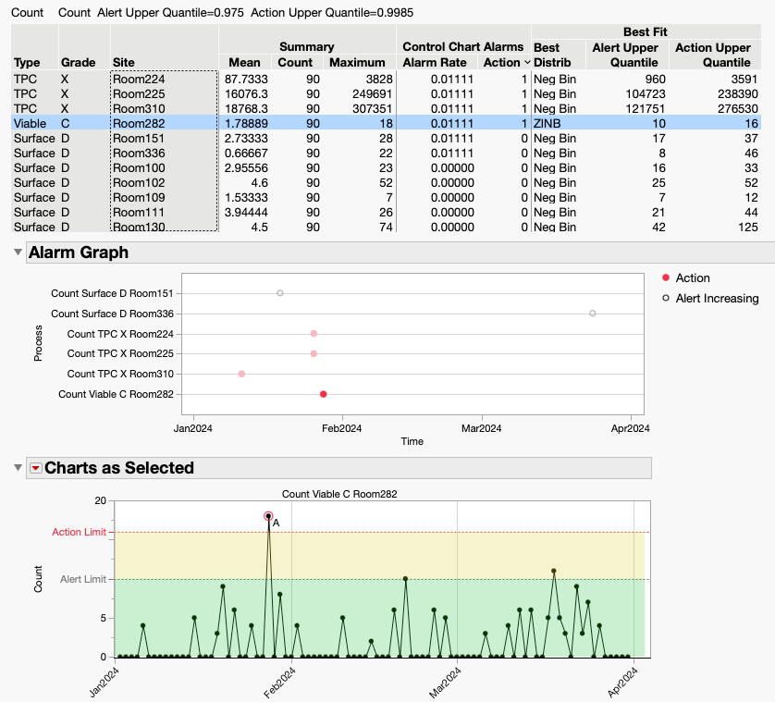Image resolution: width=775 pixels, height=702 pixels.
Task: Click the mean value 1.78889
Action: click(246, 124)
